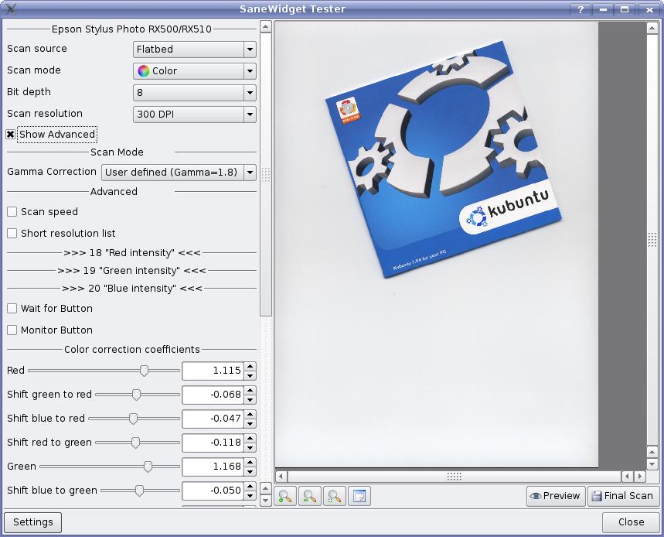Tick the Short resolution list checkbox
Viewport: 664px width, 537px height.
12,233
